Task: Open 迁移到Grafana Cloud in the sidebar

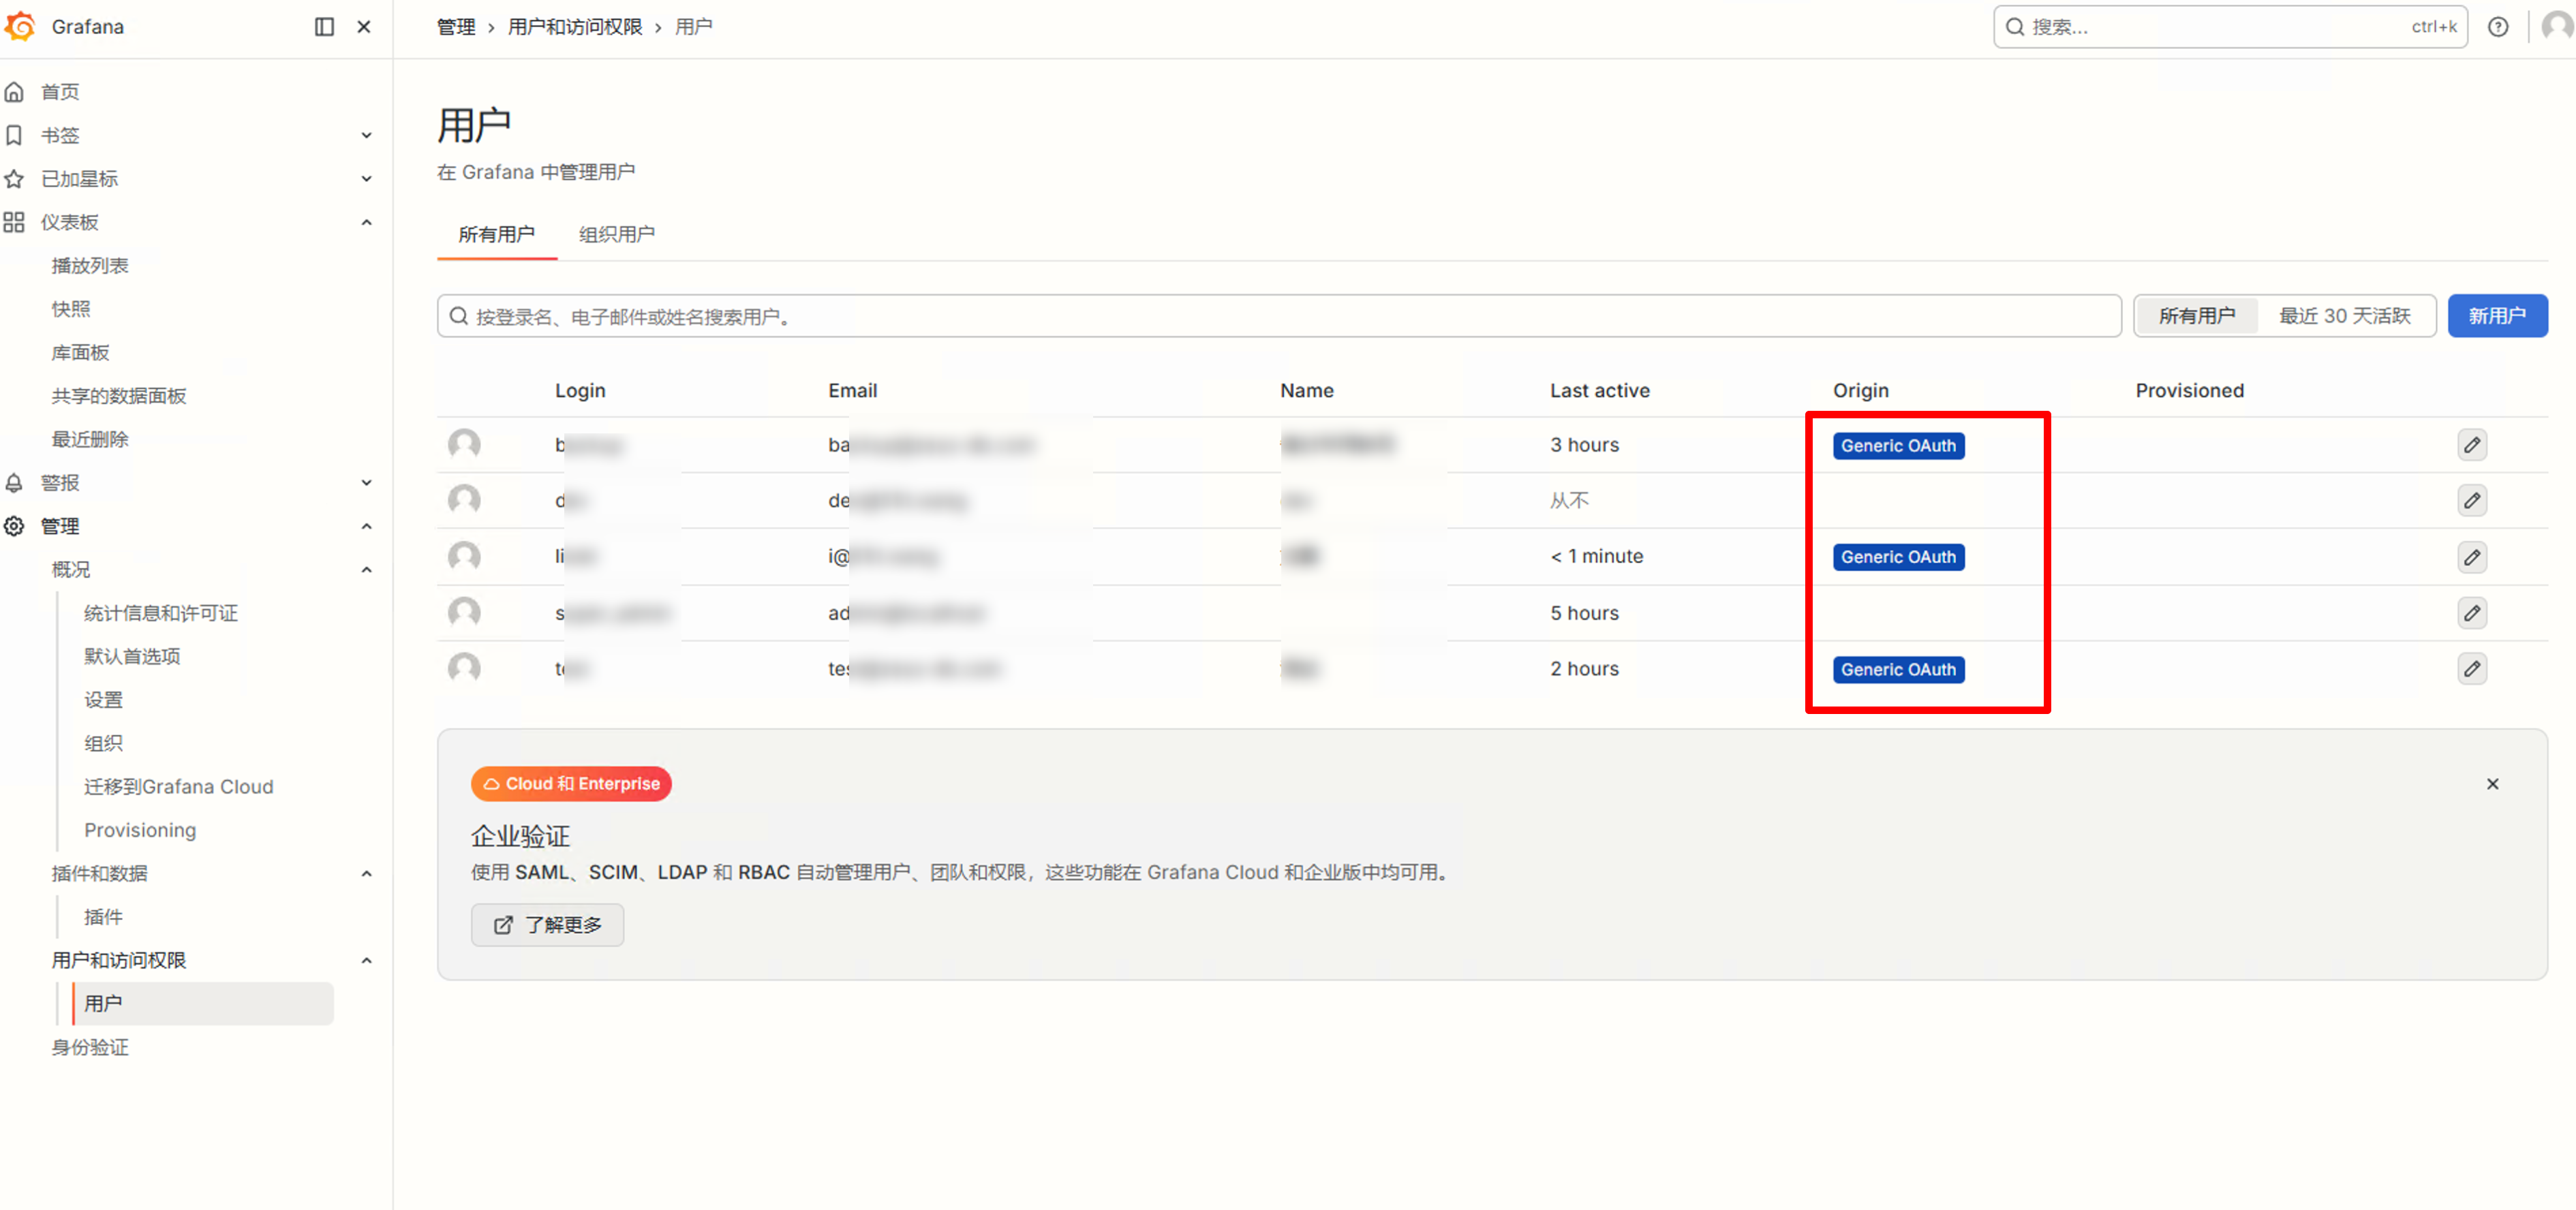Action: coord(178,787)
